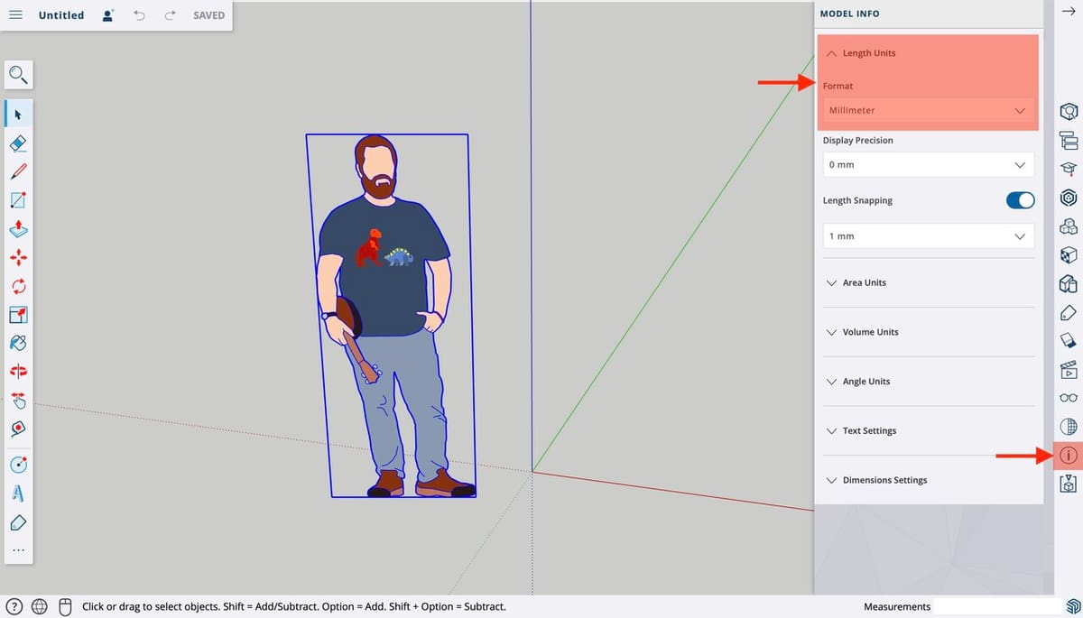Open the Entity Info panel
This screenshot has height=618, width=1083.
pyautogui.click(x=1069, y=112)
